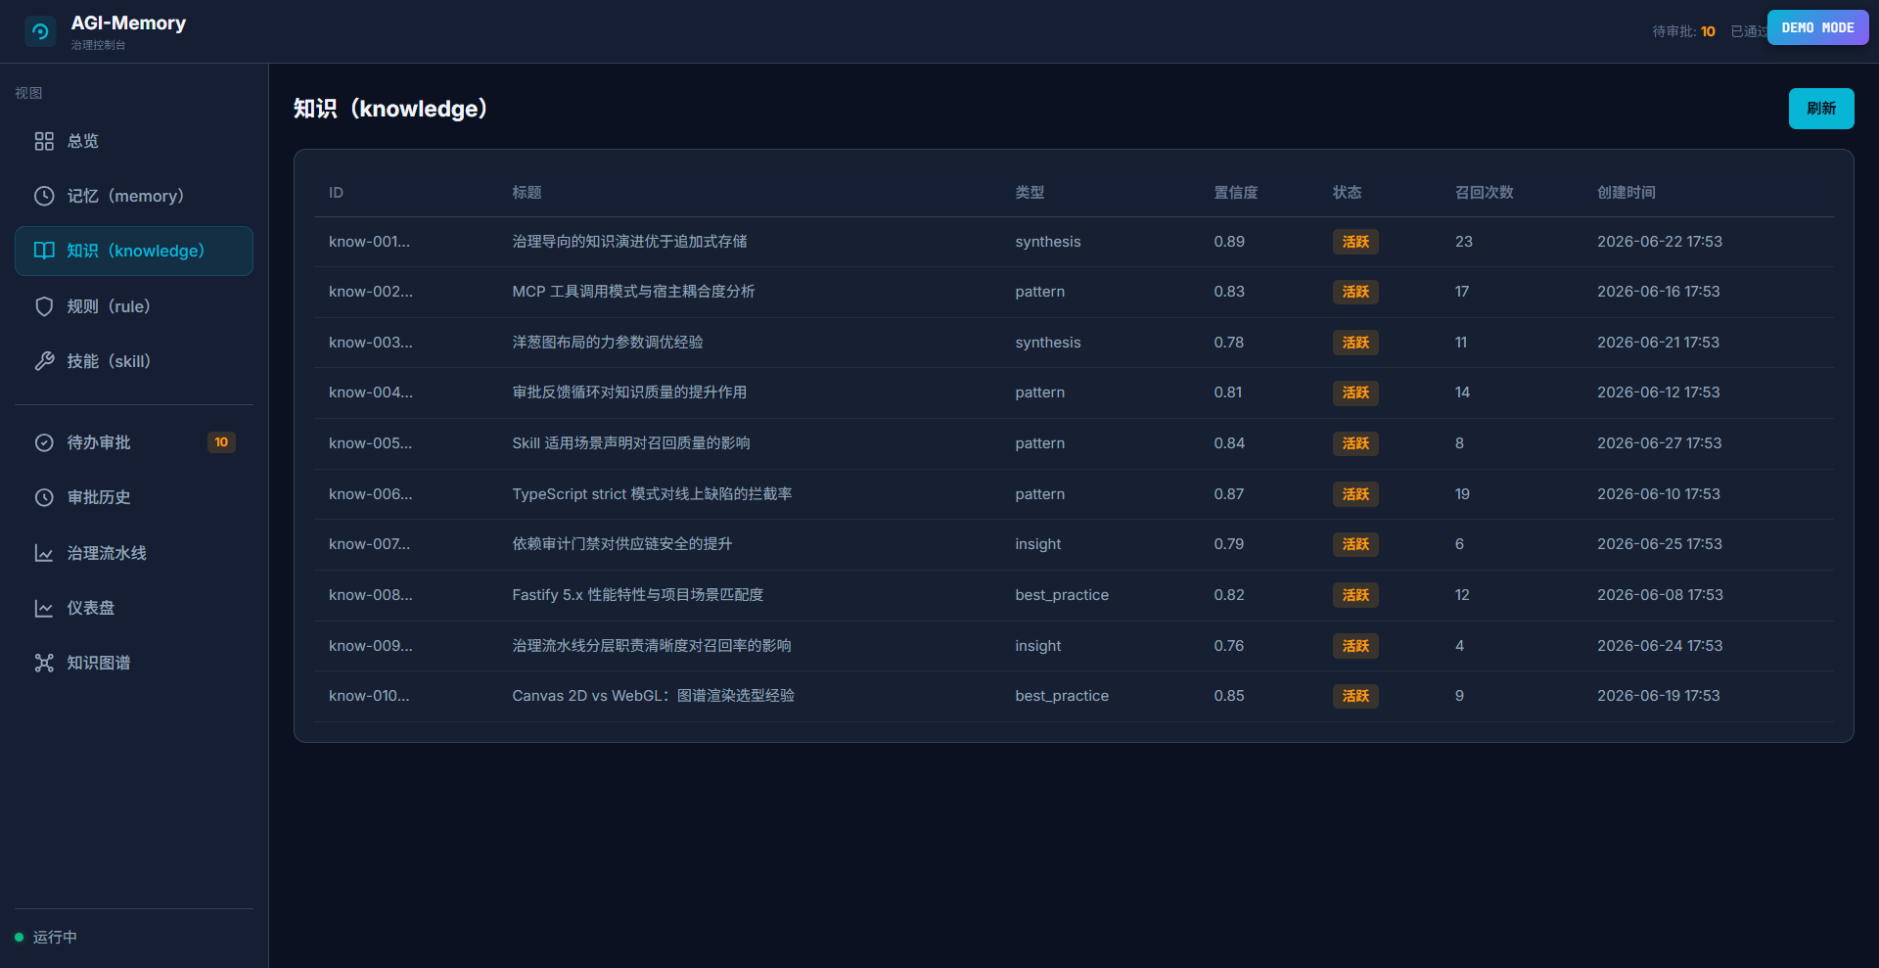Click the 治理流水线 chart icon

click(44, 553)
